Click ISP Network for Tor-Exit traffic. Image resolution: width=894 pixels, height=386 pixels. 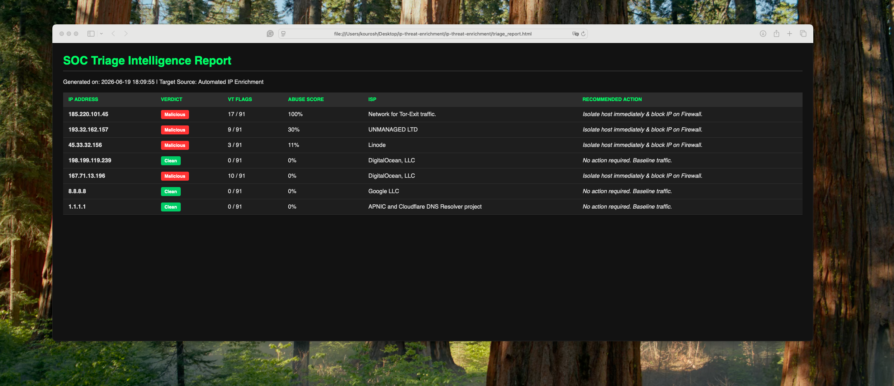point(402,114)
